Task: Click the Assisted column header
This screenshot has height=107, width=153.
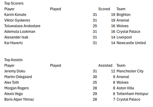Action: point(105,65)
